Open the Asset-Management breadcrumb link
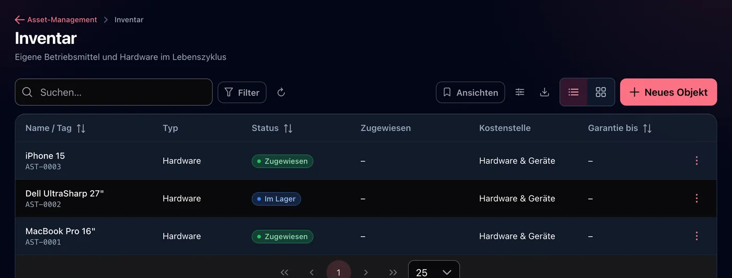 62,20
